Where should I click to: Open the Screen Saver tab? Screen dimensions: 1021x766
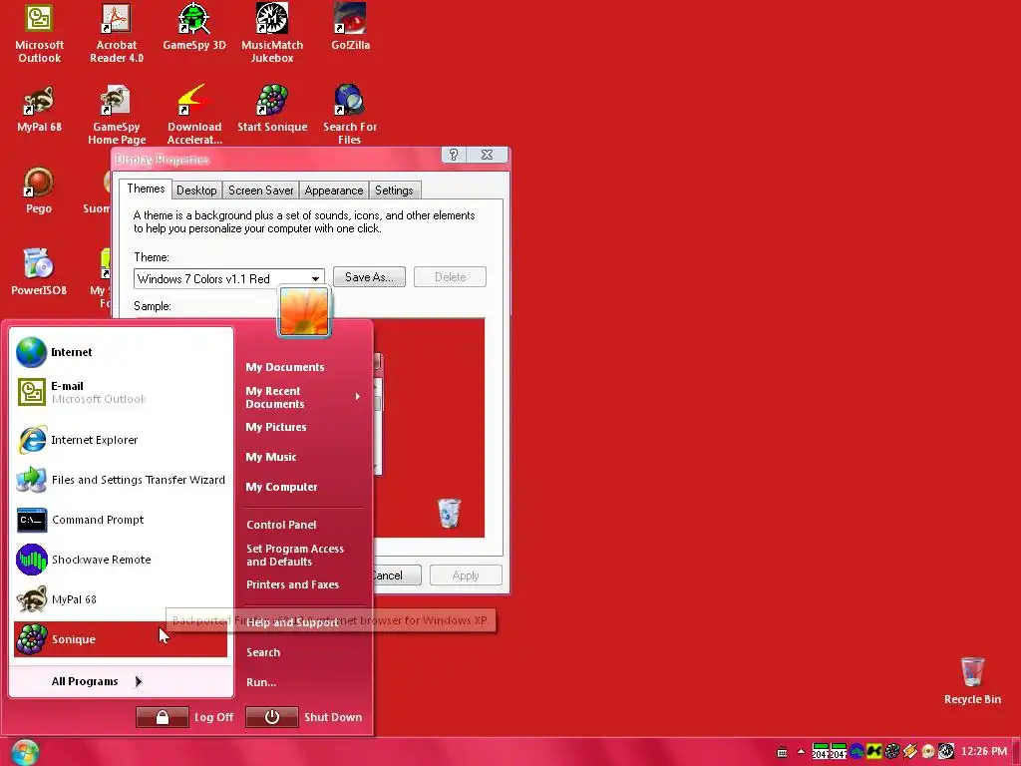[x=260, y=191]
